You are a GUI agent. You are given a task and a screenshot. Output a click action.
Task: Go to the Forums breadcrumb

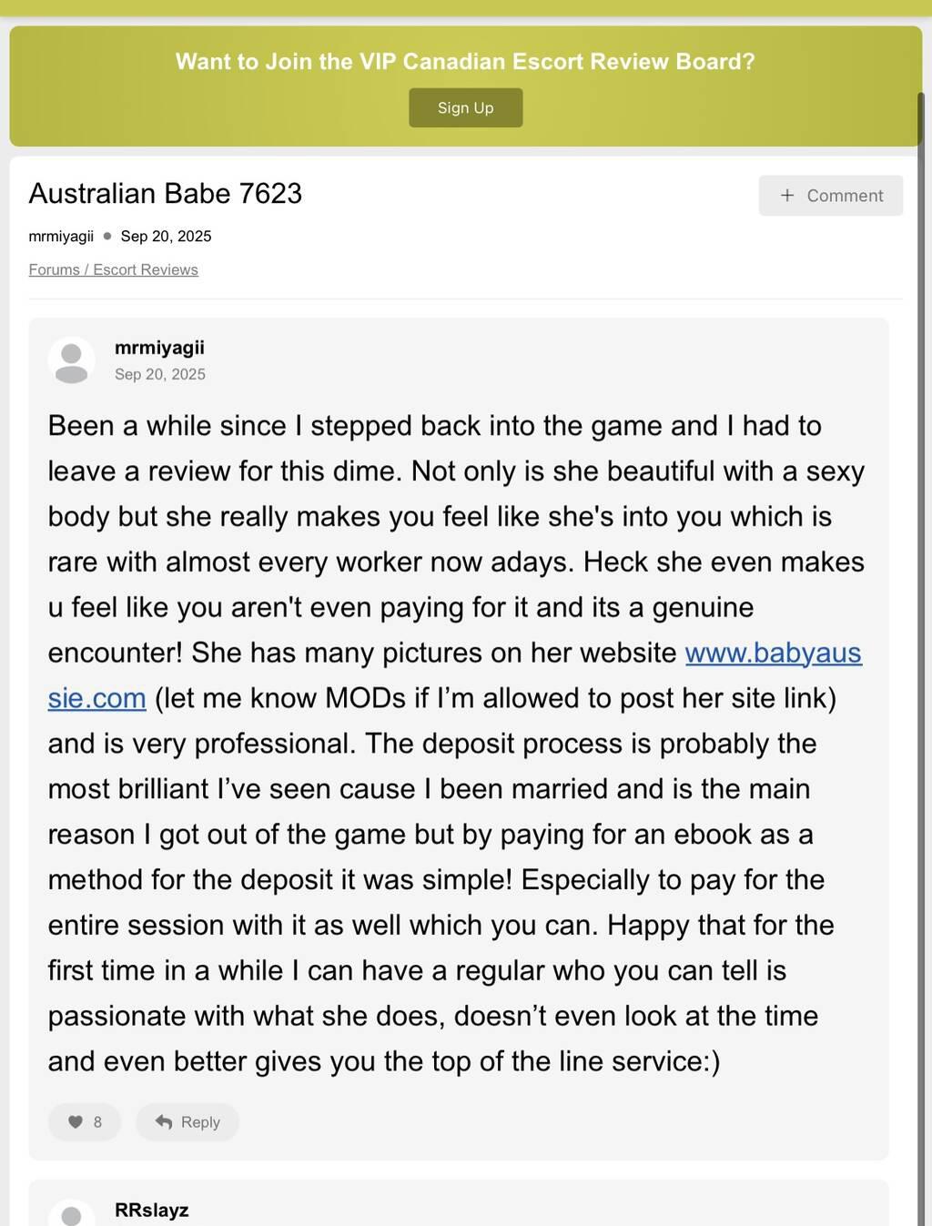[x=54, y=269]
